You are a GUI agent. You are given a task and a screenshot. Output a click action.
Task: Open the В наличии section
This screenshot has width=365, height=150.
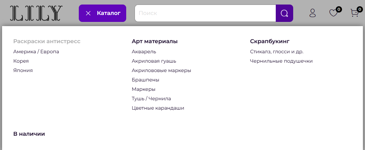tap(29, 134)
